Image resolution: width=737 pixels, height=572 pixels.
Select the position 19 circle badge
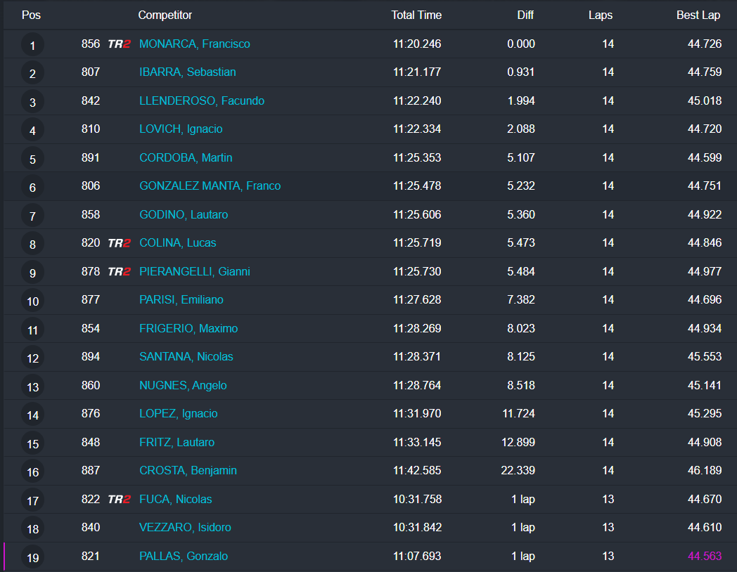(x=32, y=558)
